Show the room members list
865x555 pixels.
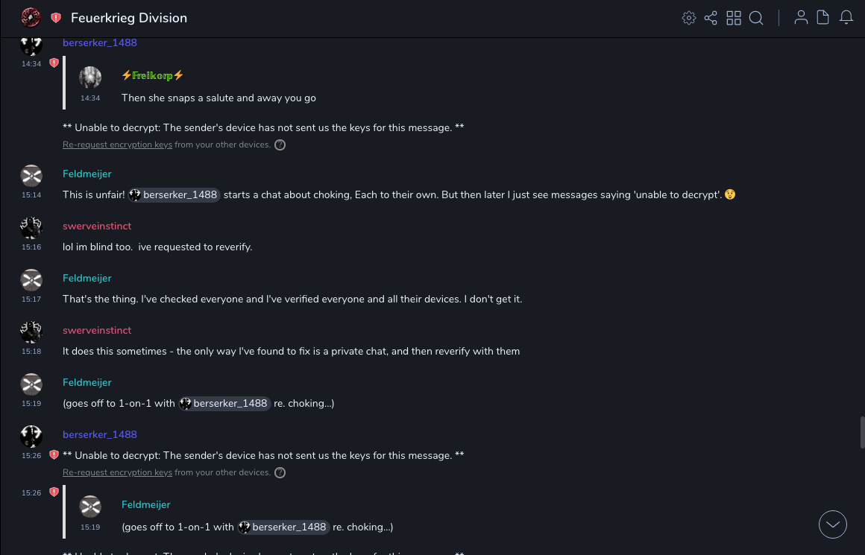tap(801, 18)
